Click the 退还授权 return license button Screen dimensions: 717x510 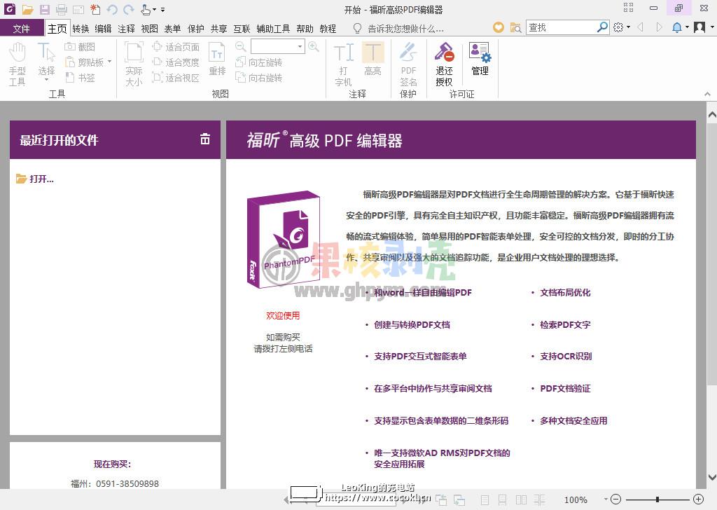pos(444,64)
